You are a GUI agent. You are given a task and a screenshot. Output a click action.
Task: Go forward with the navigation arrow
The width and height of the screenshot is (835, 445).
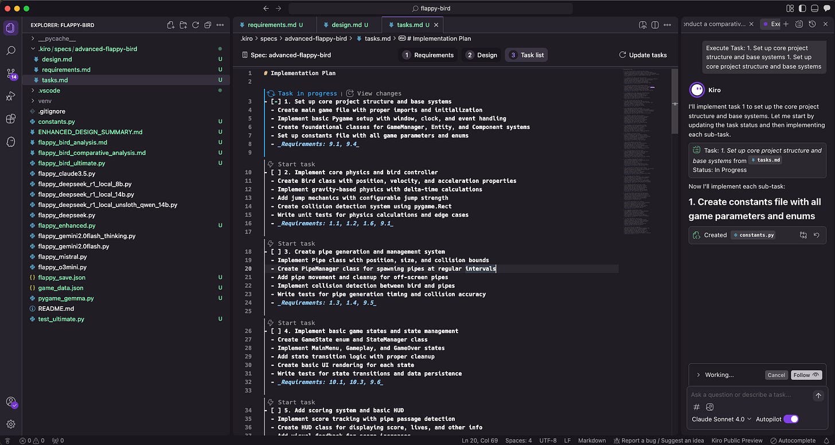coord(279,9)
